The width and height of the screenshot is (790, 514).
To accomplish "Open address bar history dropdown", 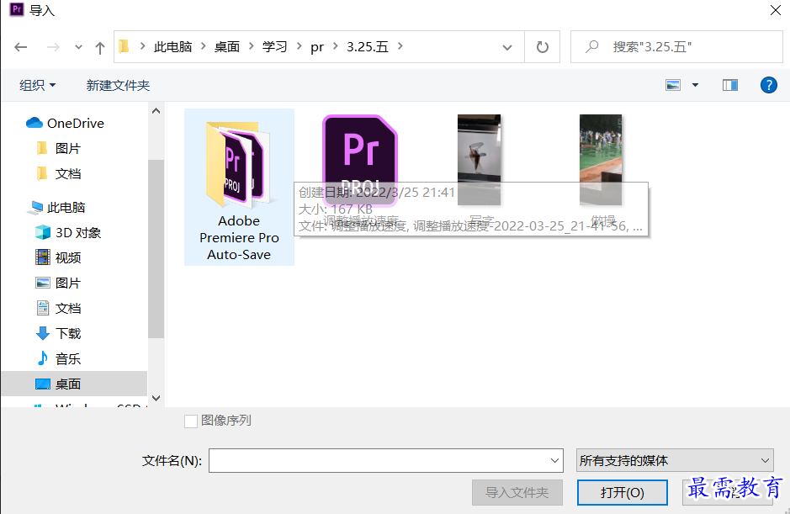I will point(507,47).
